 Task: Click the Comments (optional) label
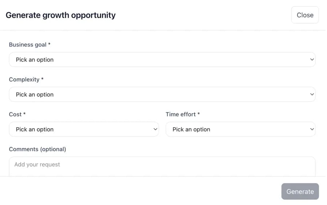[x=37, y=149]
